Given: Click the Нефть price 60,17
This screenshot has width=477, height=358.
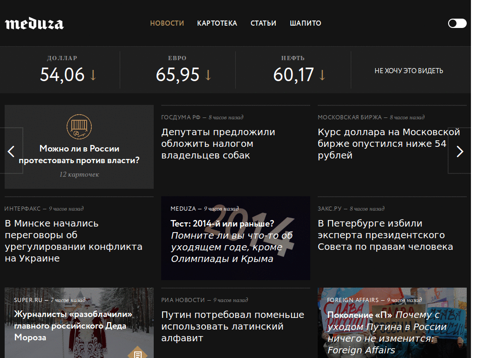Looking at the screenshot, I should tap(293, 75).
